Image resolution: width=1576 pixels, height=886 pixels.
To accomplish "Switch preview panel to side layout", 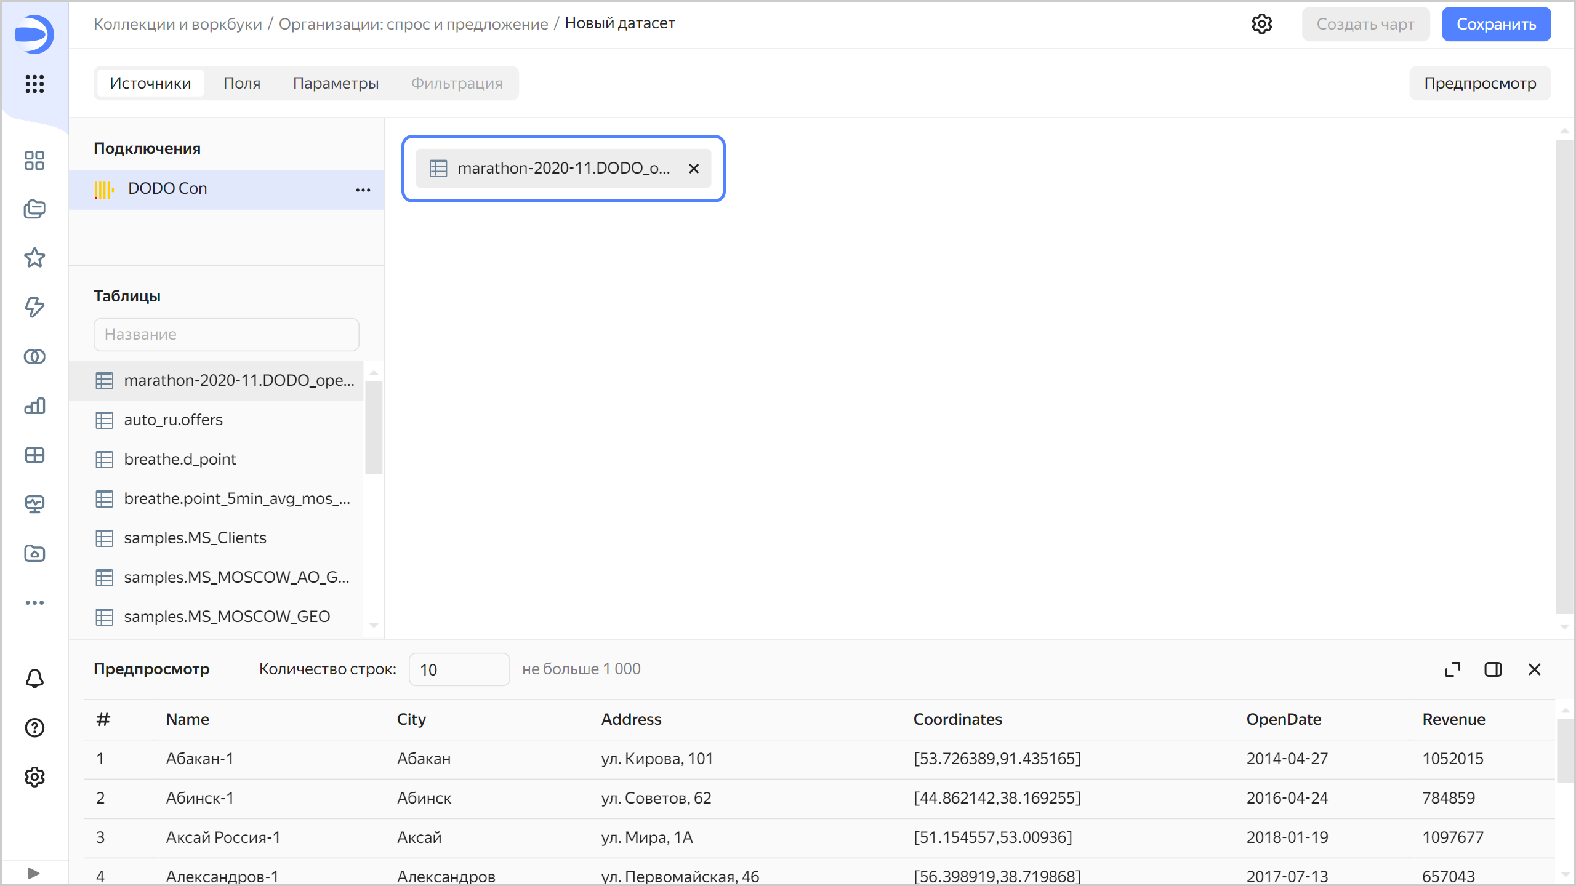I will tap(1493, 669).
